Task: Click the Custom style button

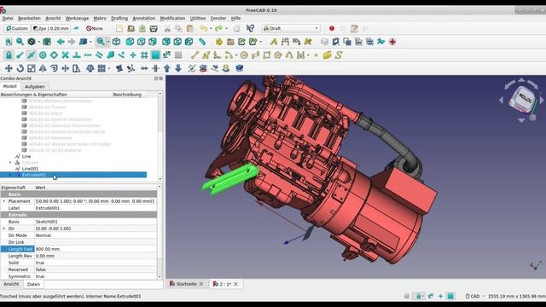Action: [x=17, y=28]
